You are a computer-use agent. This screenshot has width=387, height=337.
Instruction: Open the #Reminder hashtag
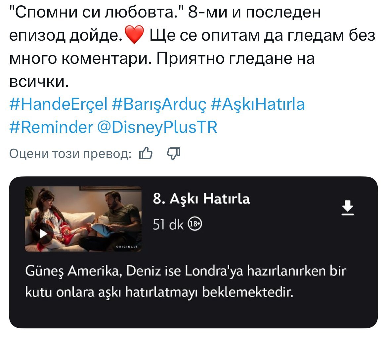point(51,127)
